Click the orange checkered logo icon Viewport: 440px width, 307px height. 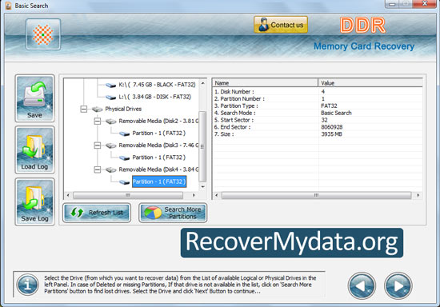tap(43, 34)
